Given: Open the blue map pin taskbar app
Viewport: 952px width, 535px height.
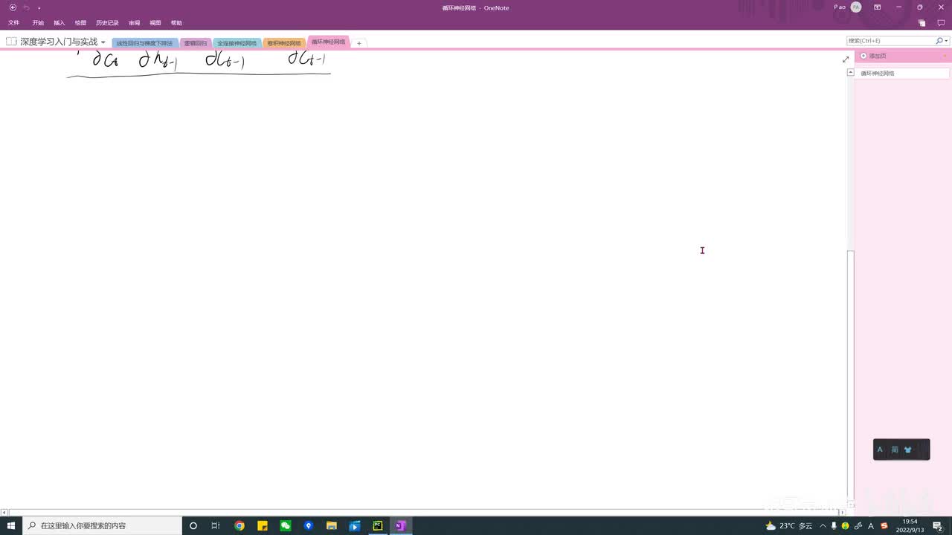Looking at the screenshot, I should 309,525.
